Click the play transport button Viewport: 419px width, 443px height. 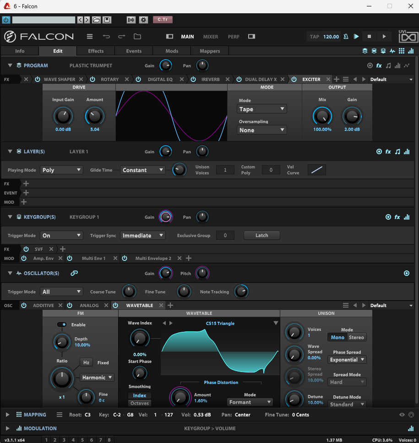click(x=384, y=37)
